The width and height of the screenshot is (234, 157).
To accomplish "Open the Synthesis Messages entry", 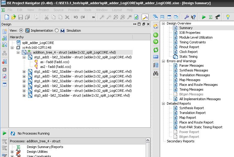I will click(x=194, y=70).
